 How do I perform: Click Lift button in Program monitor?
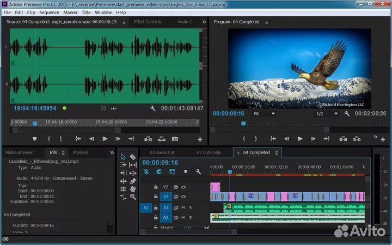343,139
